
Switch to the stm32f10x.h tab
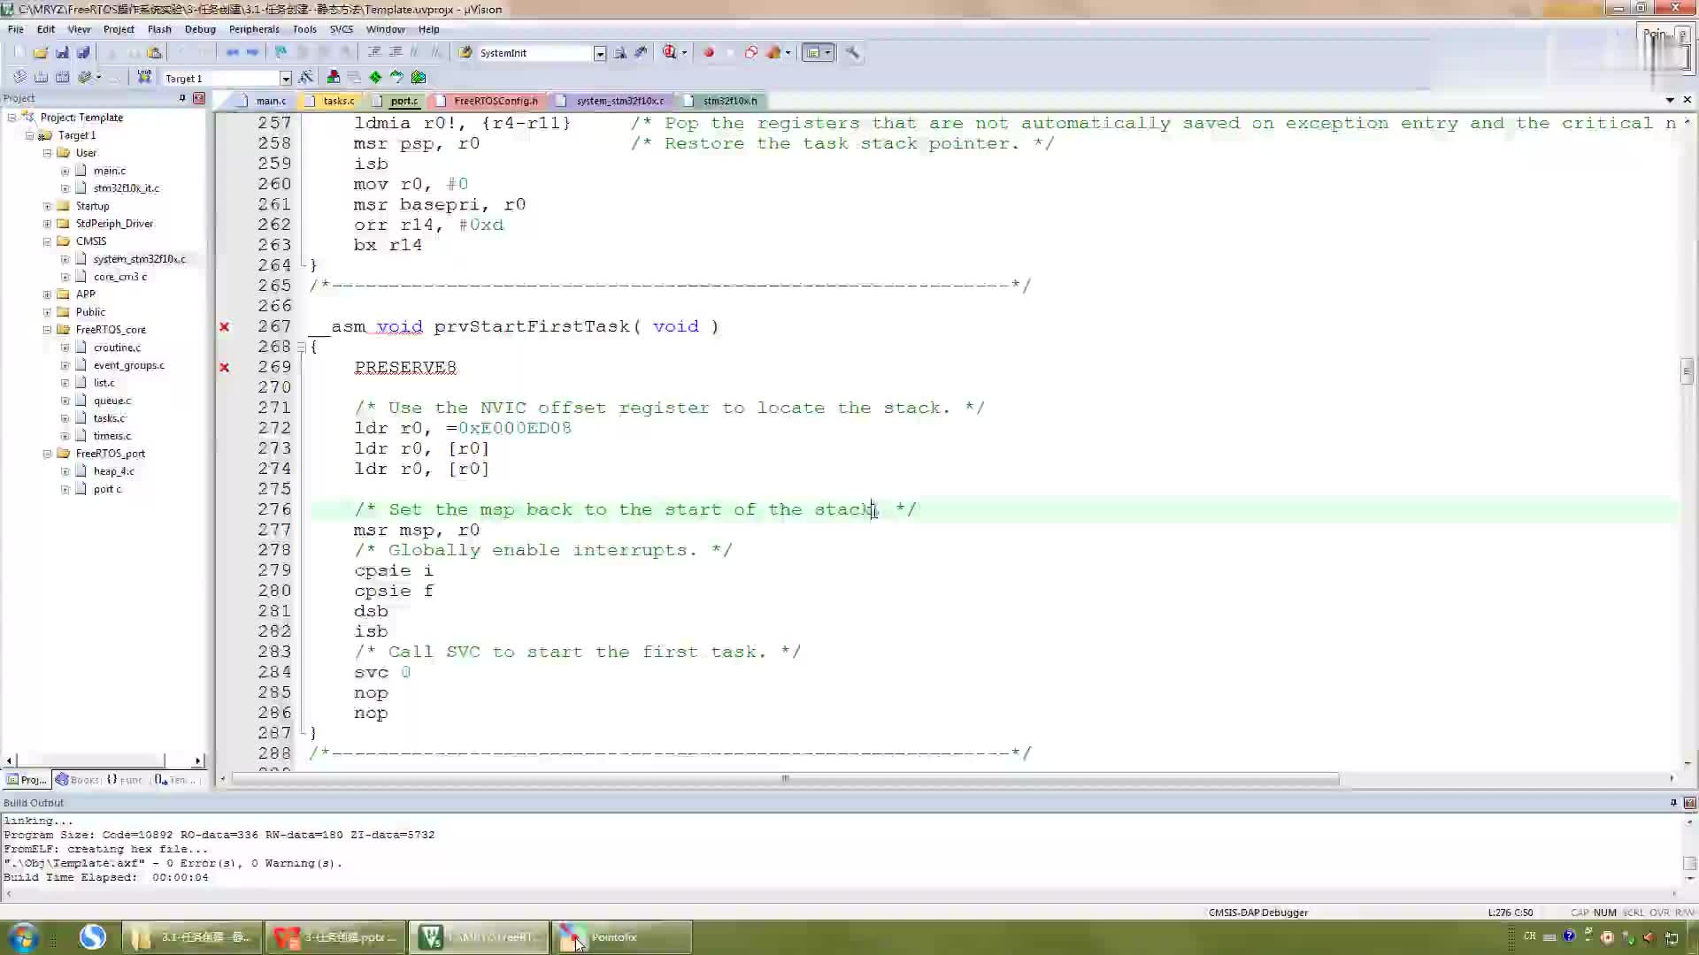click(x=724, y=101)
